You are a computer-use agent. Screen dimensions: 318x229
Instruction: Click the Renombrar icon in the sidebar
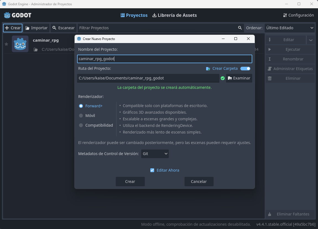pos(269,59)
